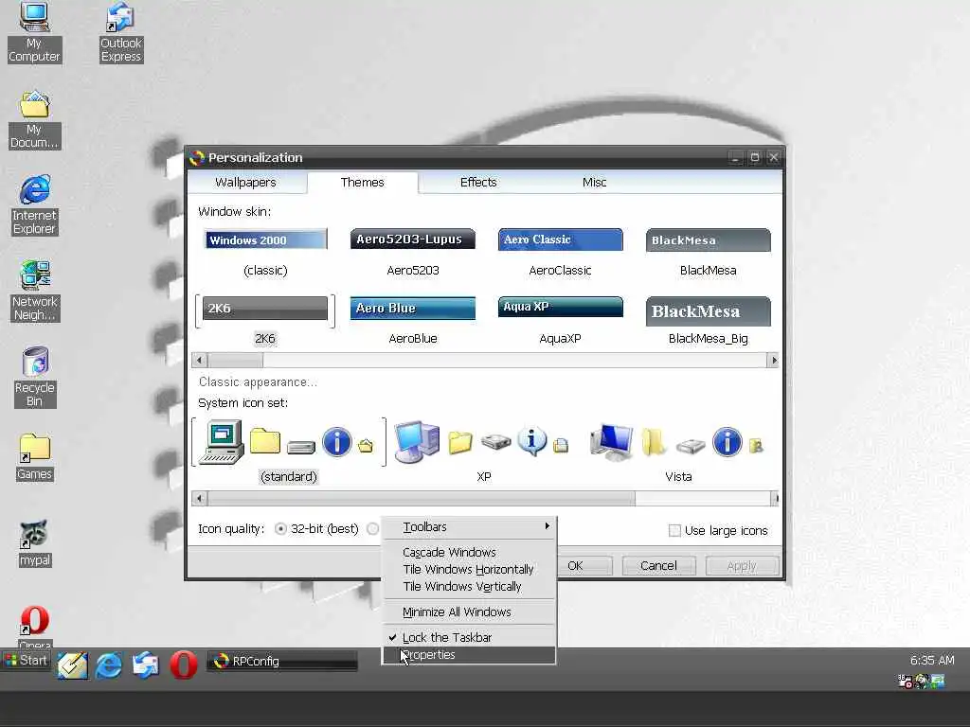Click icon set scrollbar right arrow

tap(774, 498)
